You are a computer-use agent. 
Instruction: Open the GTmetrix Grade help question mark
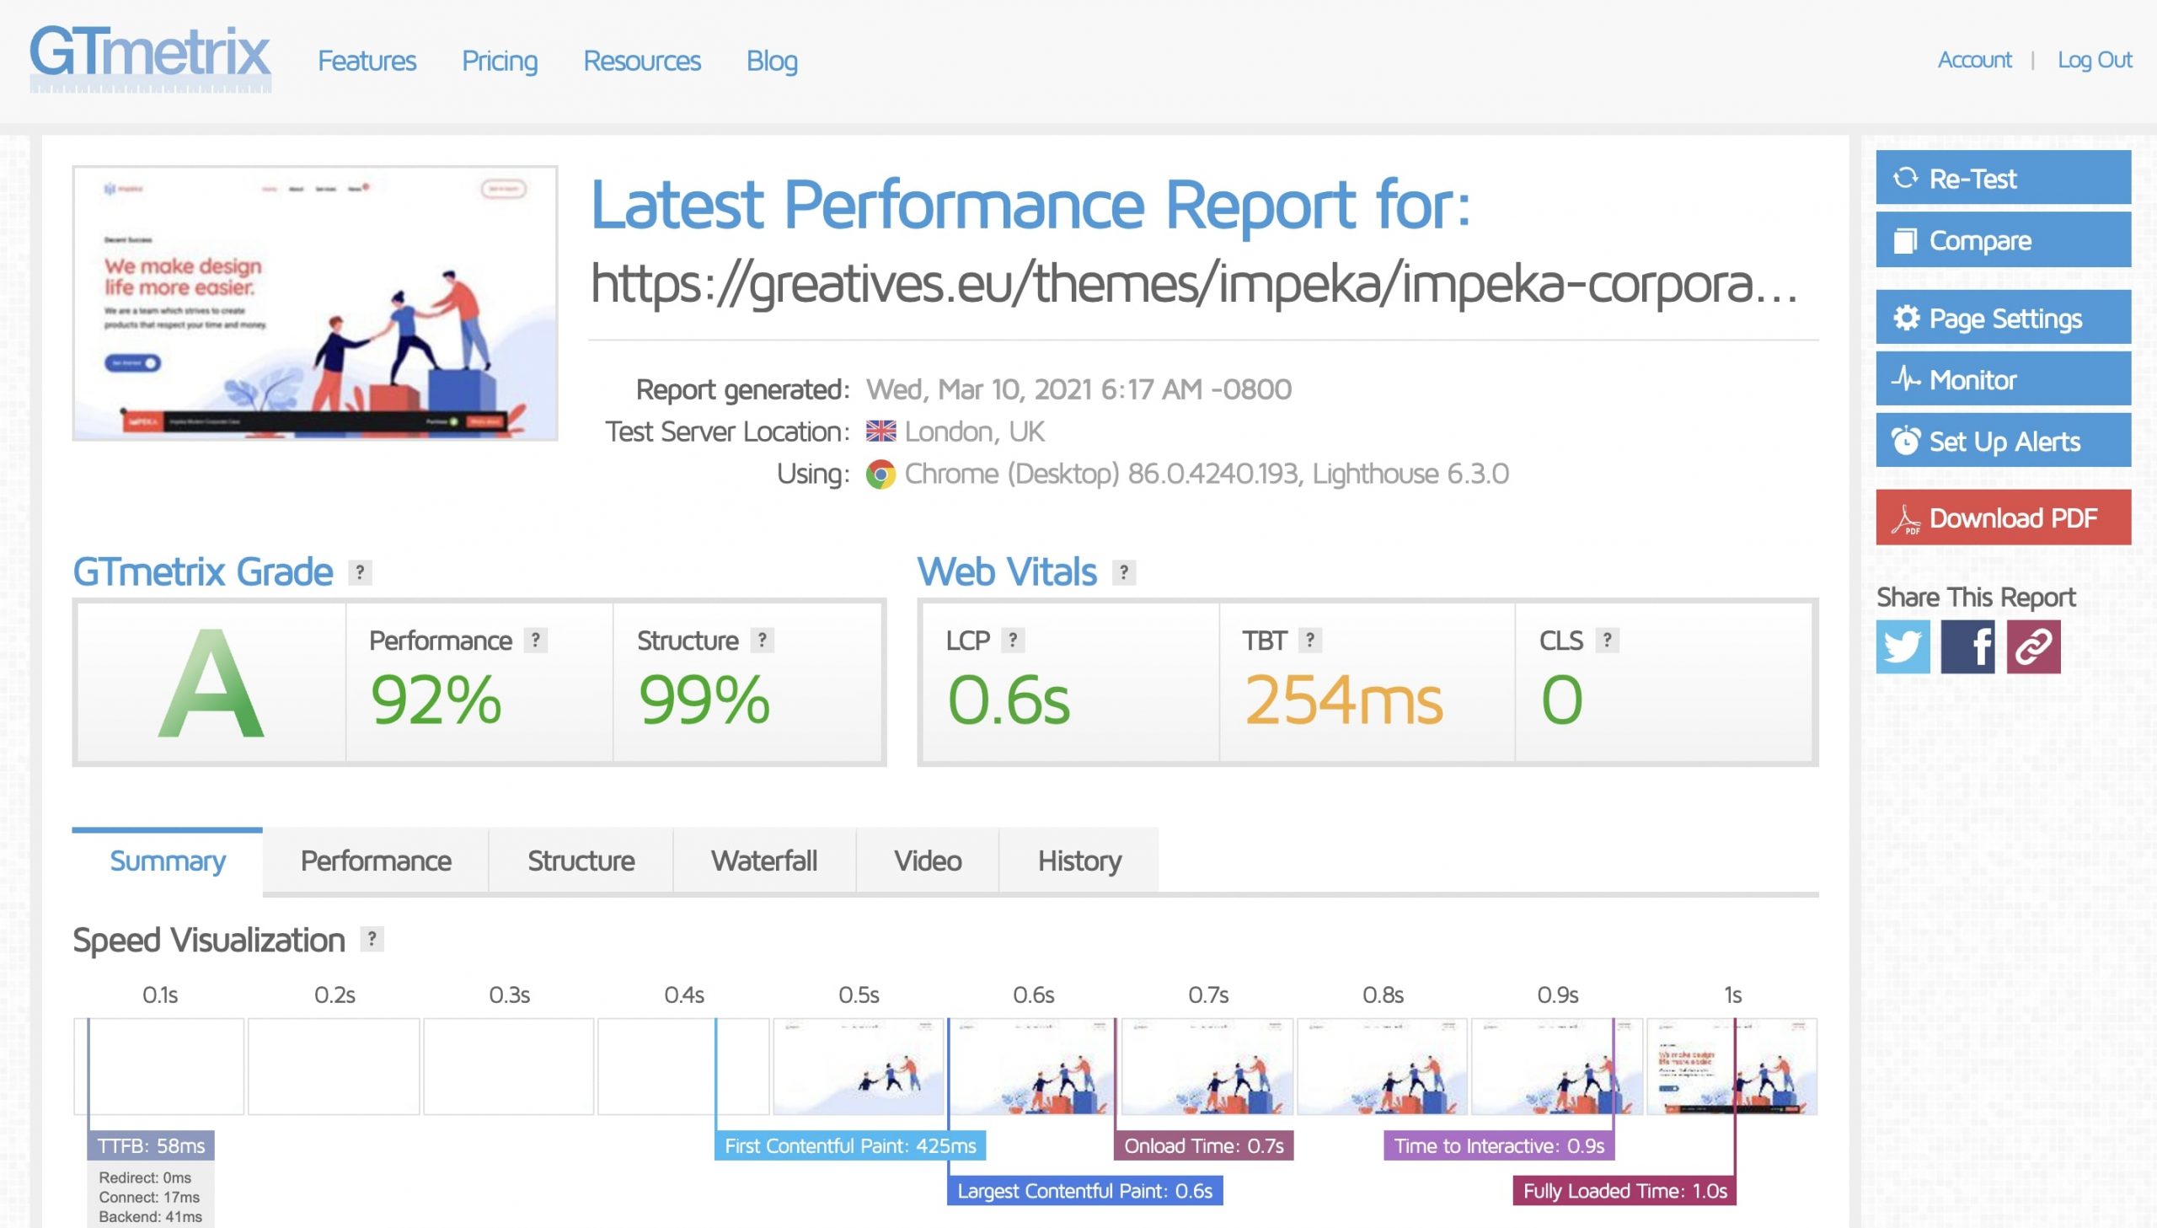(x=360, y=572)
